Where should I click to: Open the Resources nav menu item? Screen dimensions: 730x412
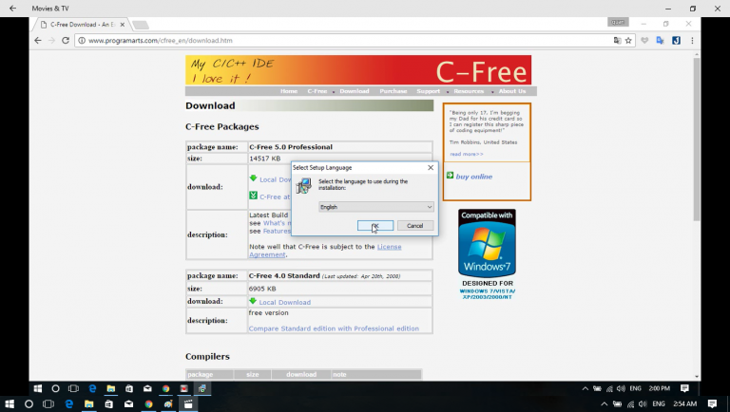tap(469, 91)
